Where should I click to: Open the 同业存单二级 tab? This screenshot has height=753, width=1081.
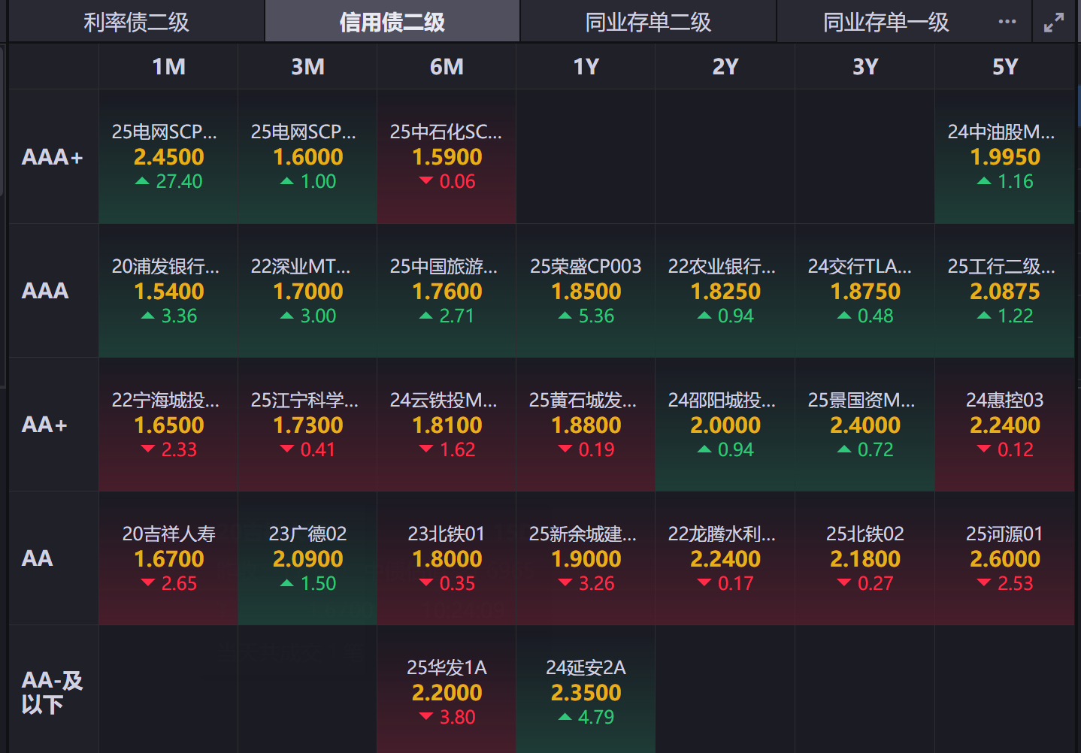648,23
